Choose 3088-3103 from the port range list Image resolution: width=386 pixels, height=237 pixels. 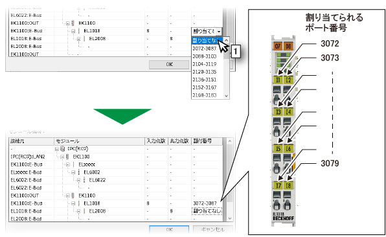204,56
